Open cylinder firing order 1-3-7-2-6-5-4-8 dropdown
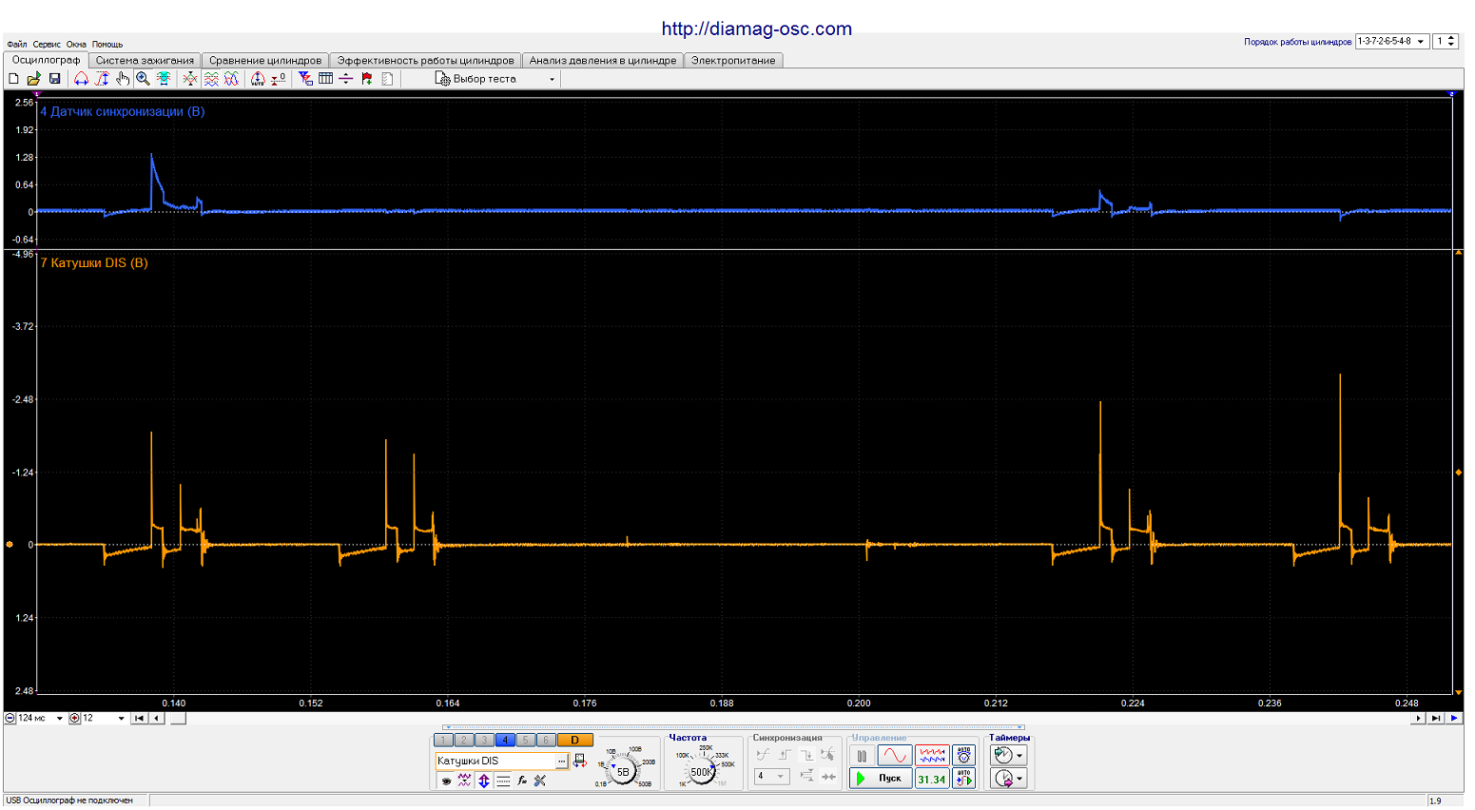The height and width of the screenshot is (810, 1475). (x=1392, y=42)
